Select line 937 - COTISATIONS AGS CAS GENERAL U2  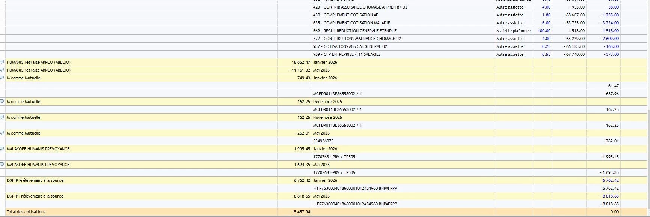350,46
